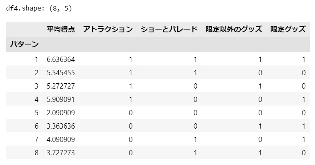Select the lowest score 2.090909

point(61,113)
